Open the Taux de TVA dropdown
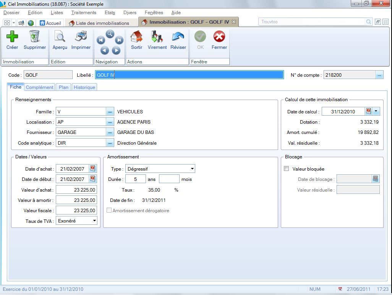392x295 pixels. (x=94, y=221)
